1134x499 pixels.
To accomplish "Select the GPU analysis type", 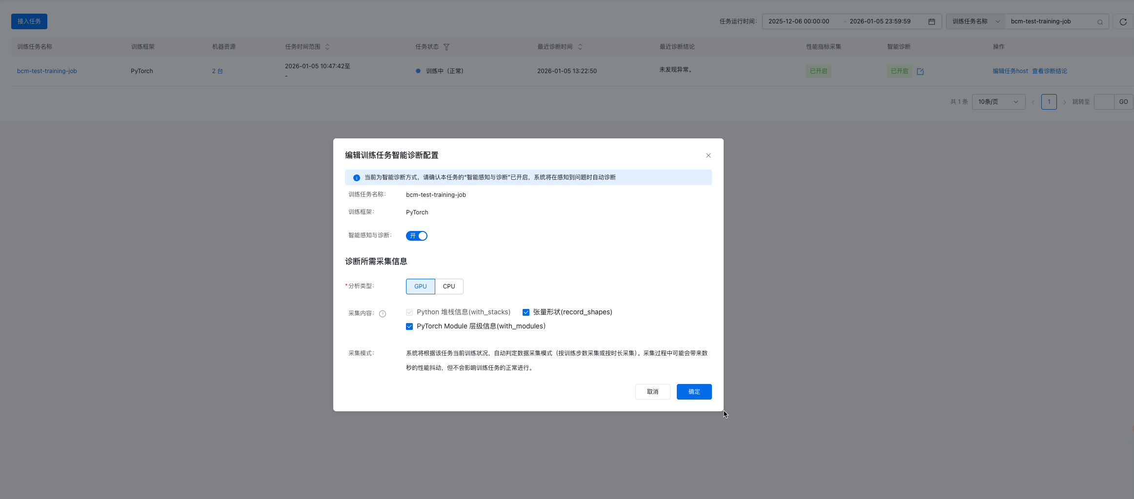I will [420, 286].
